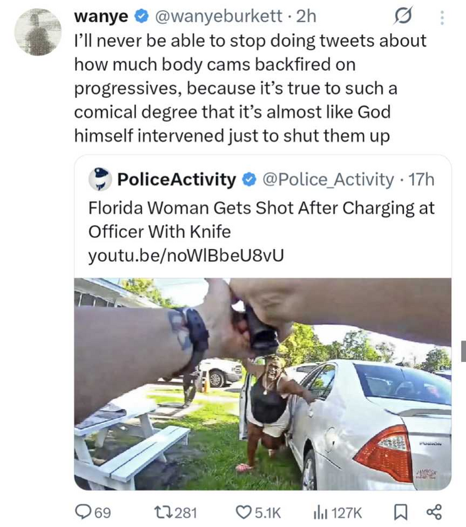Open the bodycam image in quoted tweet
Image resolution: width=466 pixels, height=527 pixels.
tap(262, 383)
